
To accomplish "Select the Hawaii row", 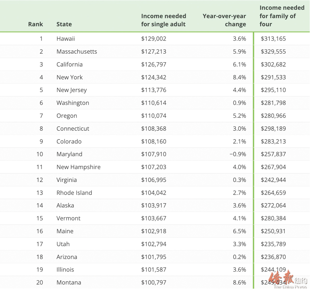I will pyautogui.click(x=155, y=39).
